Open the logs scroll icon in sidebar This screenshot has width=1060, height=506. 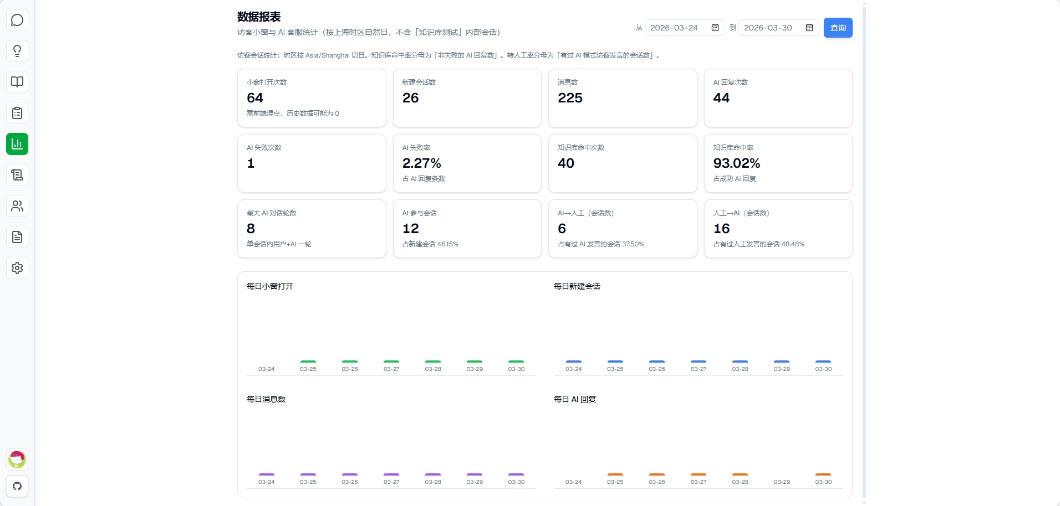click(x=17, y=175)
